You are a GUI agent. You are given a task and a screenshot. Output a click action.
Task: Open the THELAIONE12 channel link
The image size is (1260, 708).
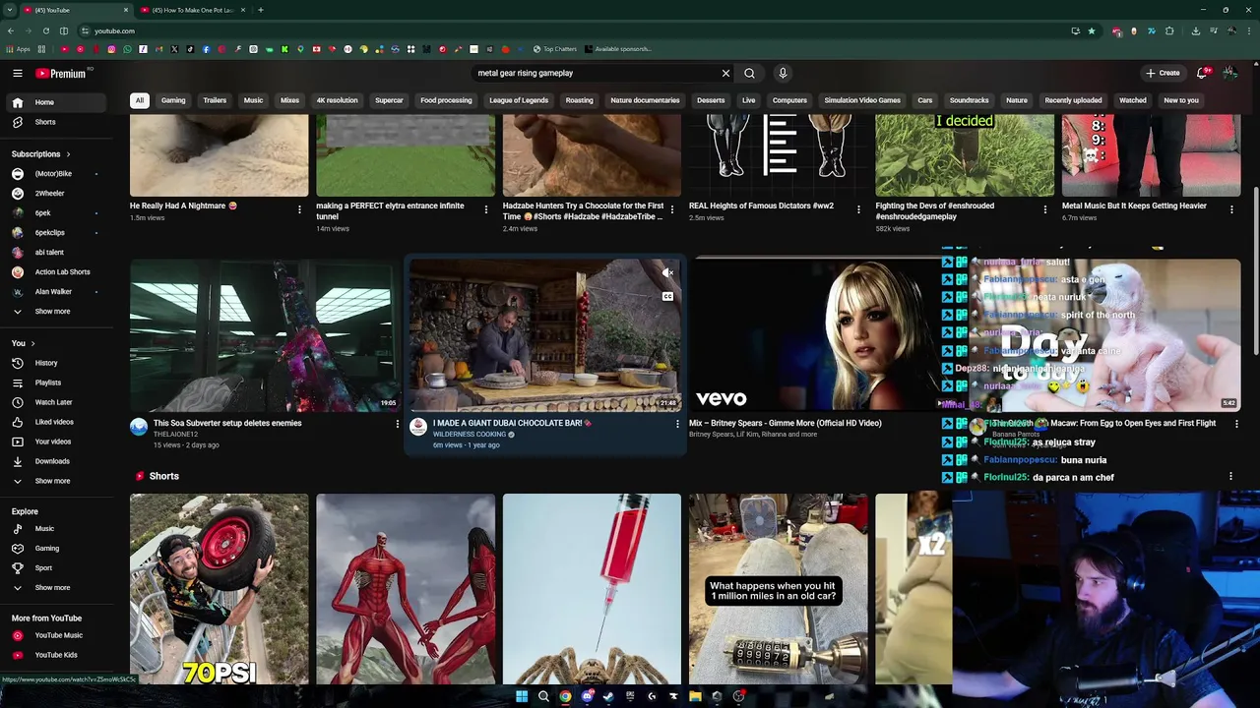[175, 435]
